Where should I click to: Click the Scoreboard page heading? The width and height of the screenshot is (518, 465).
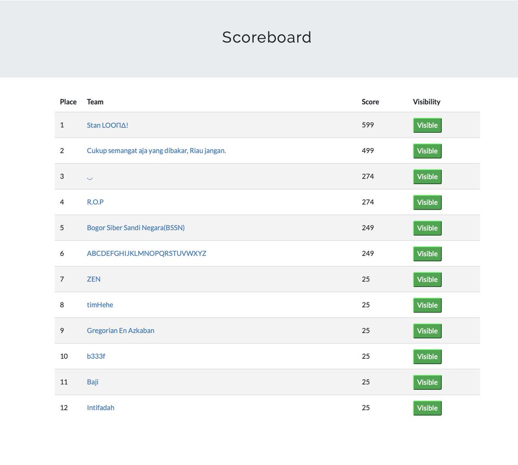tap(267, 37)
